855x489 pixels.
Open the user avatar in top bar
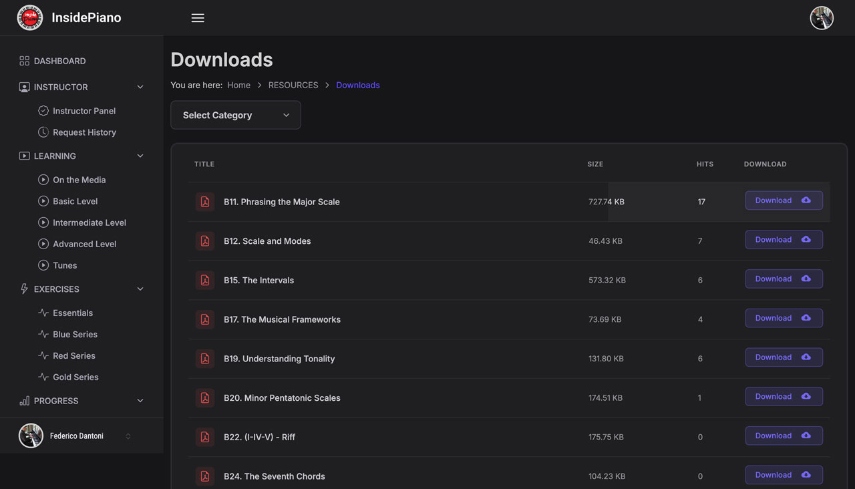tap(822, 18)
